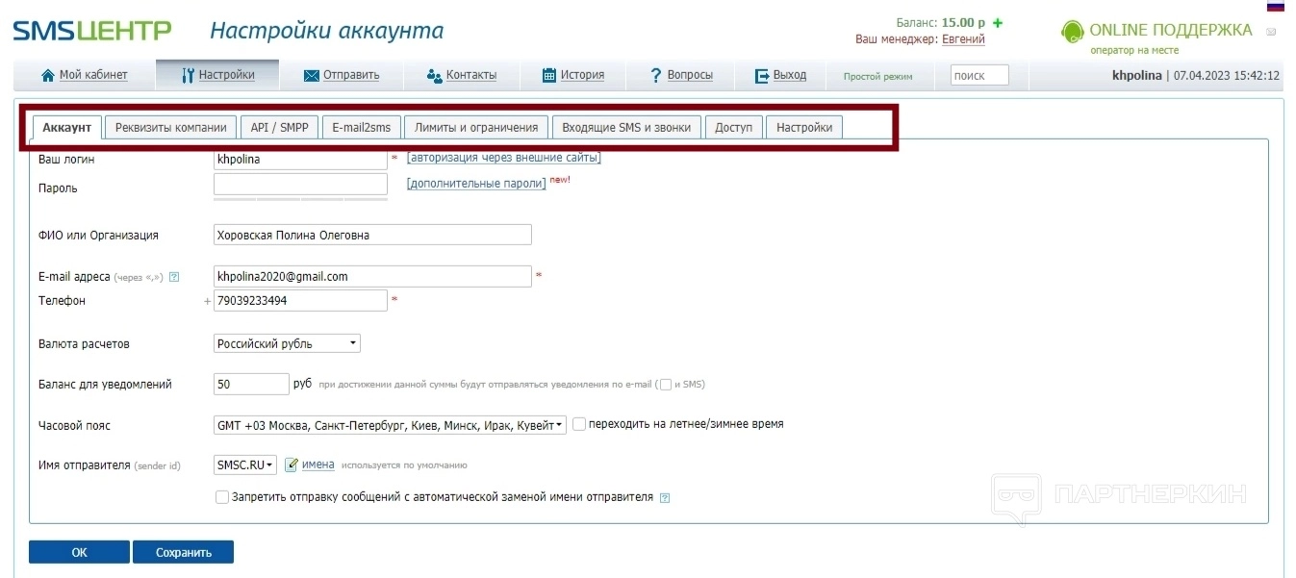The height and width of the screenshot is (578, 1296).
Task: Open the Часовой пояс dropdown
Action: [390, 424]
